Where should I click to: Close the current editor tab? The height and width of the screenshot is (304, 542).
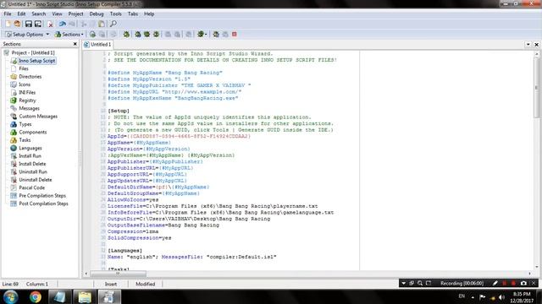(x=536, y=45)
